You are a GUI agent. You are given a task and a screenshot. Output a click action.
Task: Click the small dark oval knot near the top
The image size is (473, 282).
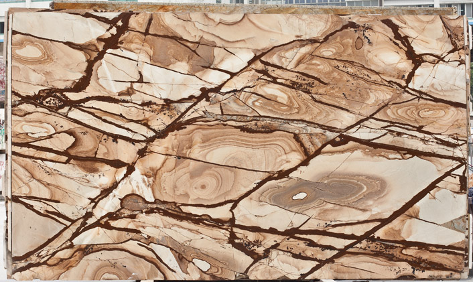point(359,43)
